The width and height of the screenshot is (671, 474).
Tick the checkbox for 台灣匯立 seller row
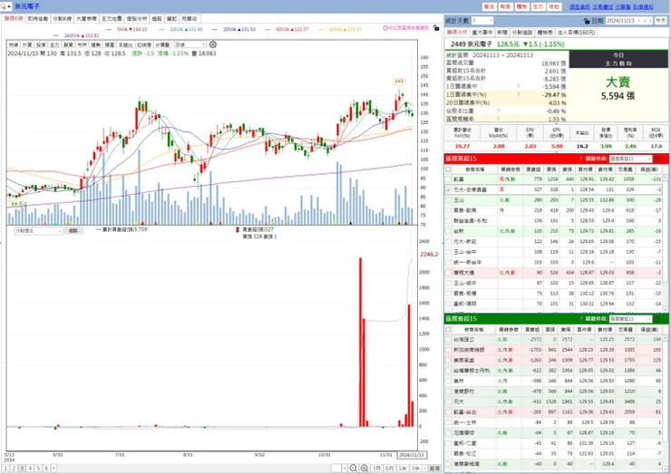coord(448,339)
